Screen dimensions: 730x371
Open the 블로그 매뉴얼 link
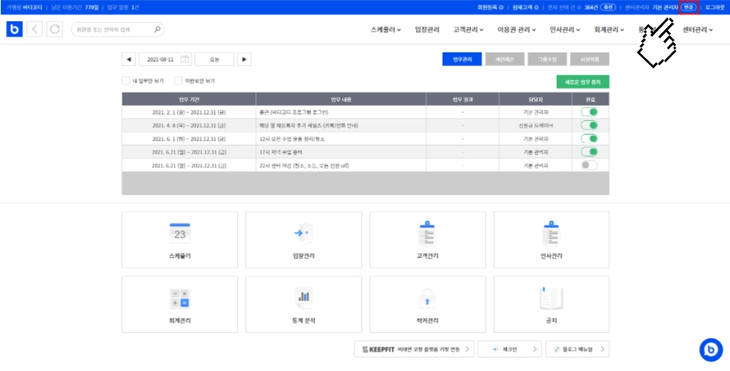click(x=577, y=349)
